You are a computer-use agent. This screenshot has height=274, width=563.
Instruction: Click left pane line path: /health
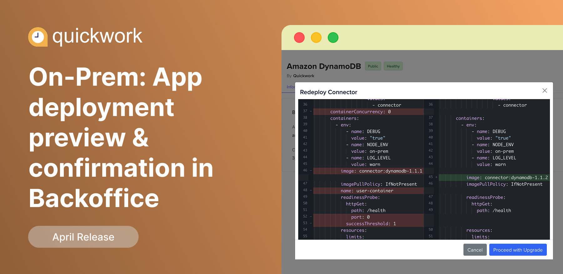pyautogui.click(x=368, y=210)
